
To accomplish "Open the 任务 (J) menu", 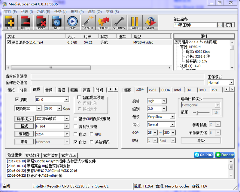I will click(60, 12).
